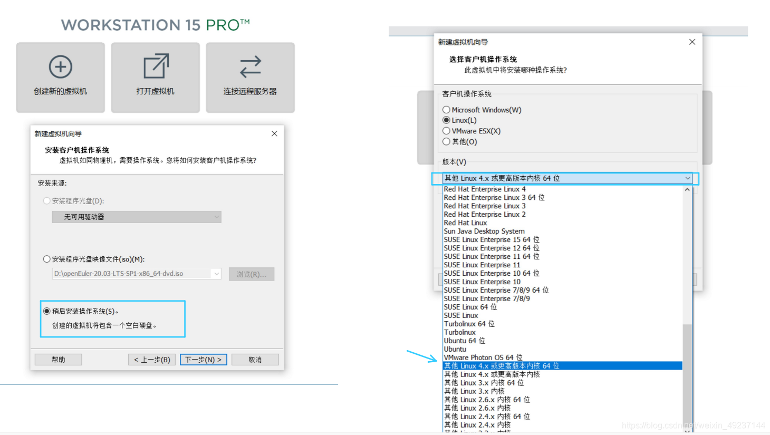
Task: Click the connect to remote server arrows icon
Action: pyautogui.click(x=251, y=67)
